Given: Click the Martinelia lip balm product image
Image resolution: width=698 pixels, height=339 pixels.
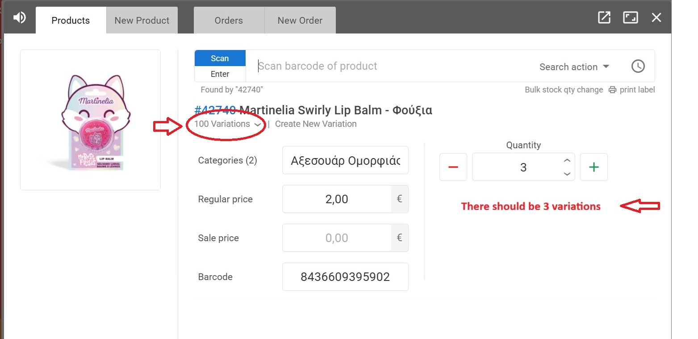Looking at the screenshot, I should (90, 120).
